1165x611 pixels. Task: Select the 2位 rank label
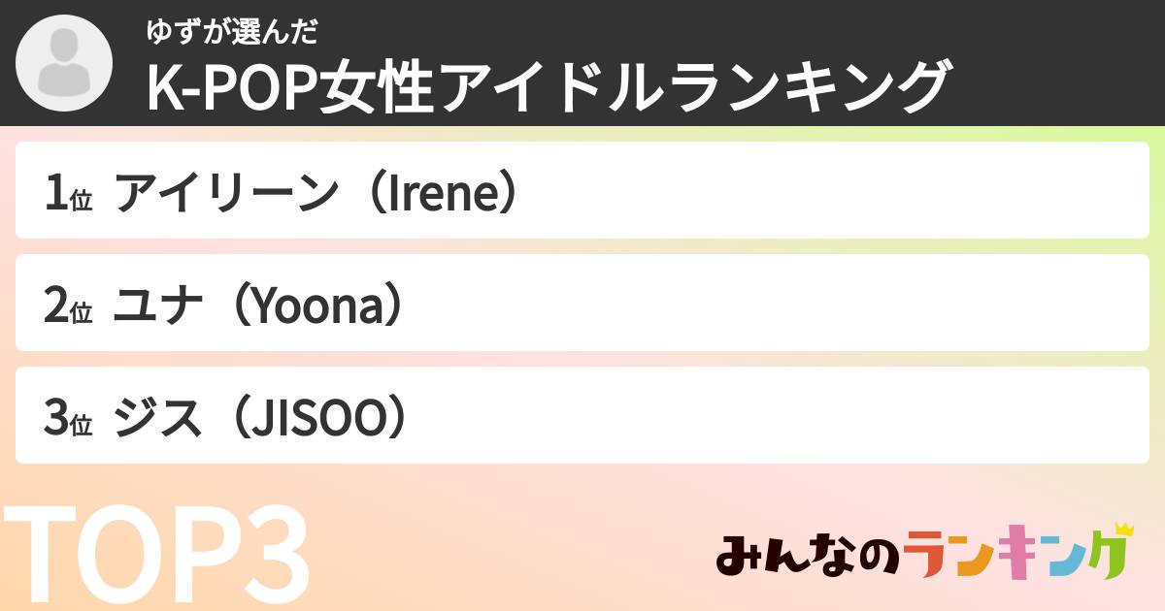(x=67, y=307)
